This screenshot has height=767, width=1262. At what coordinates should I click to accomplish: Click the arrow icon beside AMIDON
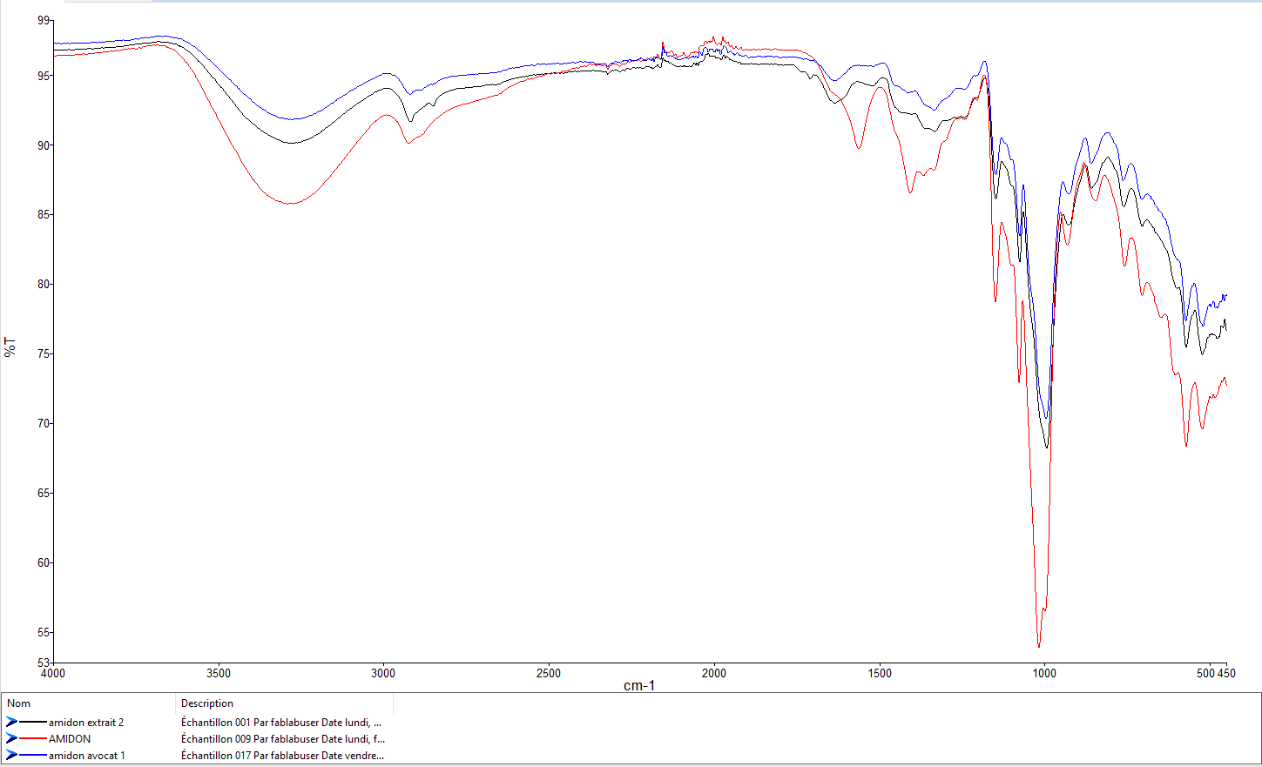click(11, 738)
